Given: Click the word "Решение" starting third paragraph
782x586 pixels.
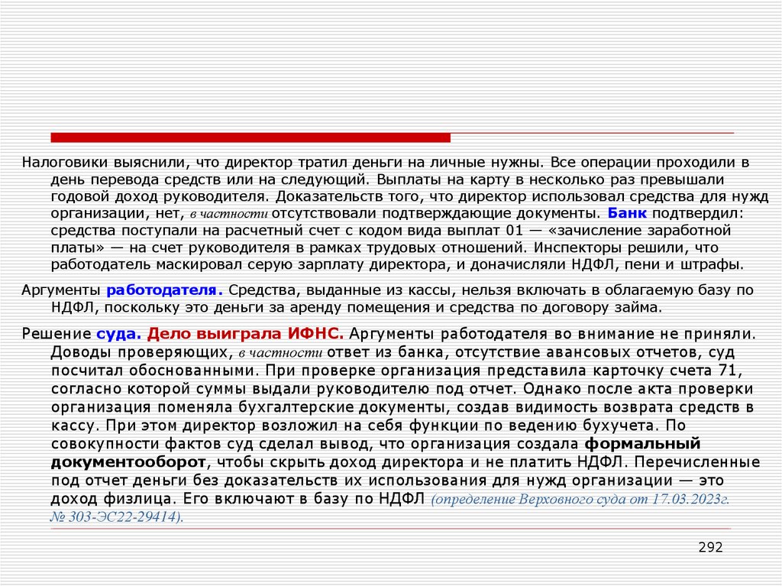Looking at the screenshot, I should tap(56, 333).
